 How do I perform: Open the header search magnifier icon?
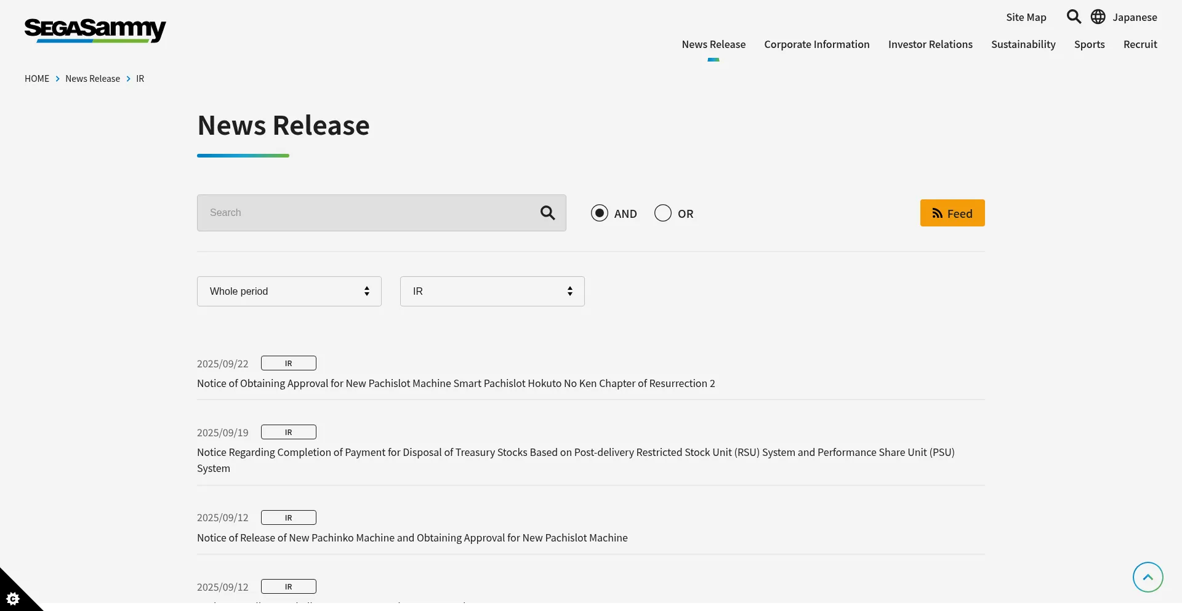click(x=1074, y=17)
